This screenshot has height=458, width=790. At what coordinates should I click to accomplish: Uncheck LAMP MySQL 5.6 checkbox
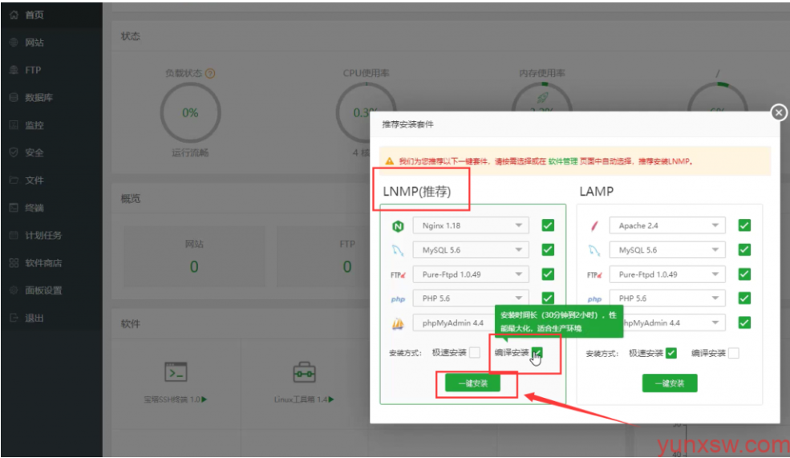[x=744, y=250]
